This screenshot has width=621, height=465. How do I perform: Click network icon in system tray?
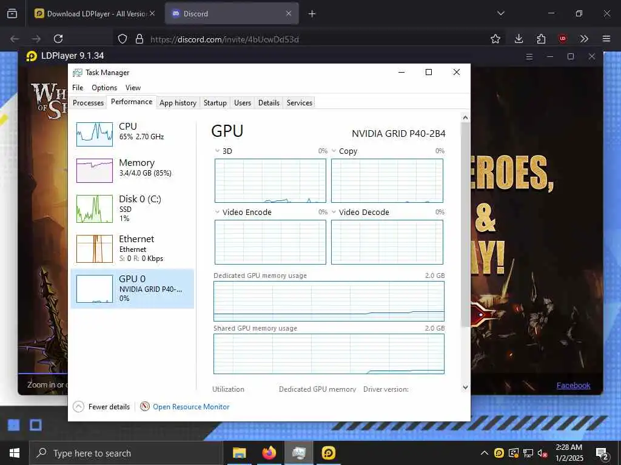[x=528, y=453]
